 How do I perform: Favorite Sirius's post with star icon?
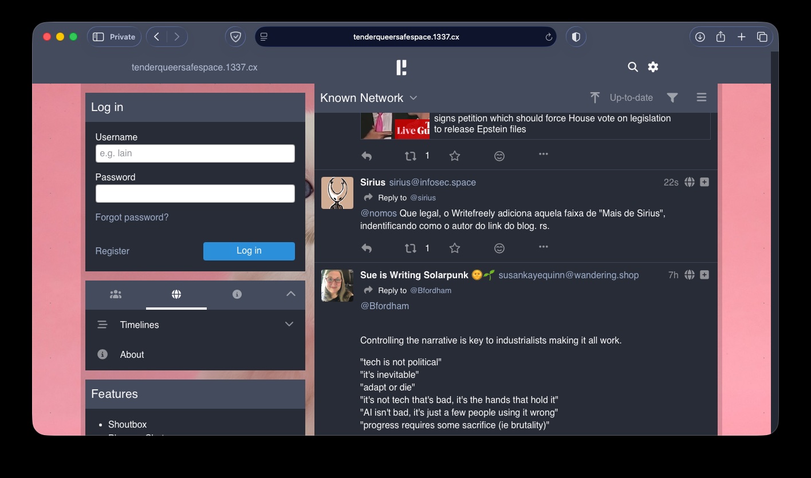(x=455, y=248)
